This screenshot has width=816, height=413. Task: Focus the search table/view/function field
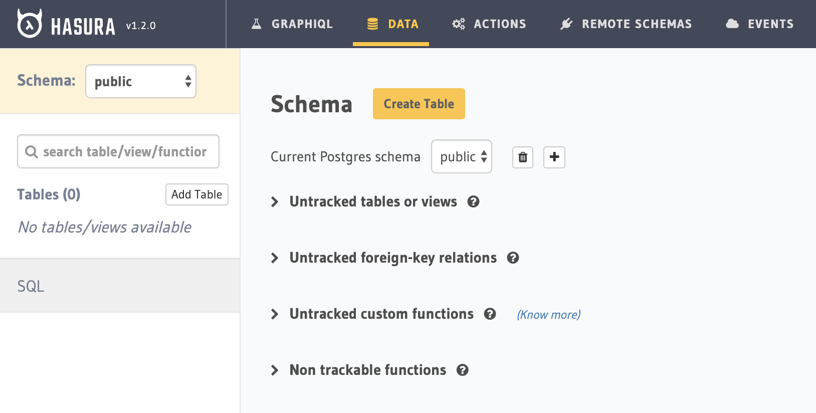point(118,151)
